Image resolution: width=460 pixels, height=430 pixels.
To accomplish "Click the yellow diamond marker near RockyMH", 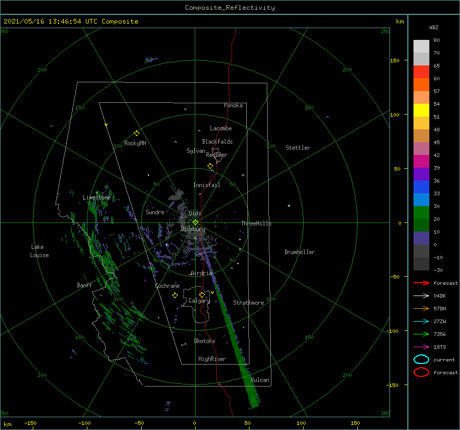I will (x=136, y=133).
